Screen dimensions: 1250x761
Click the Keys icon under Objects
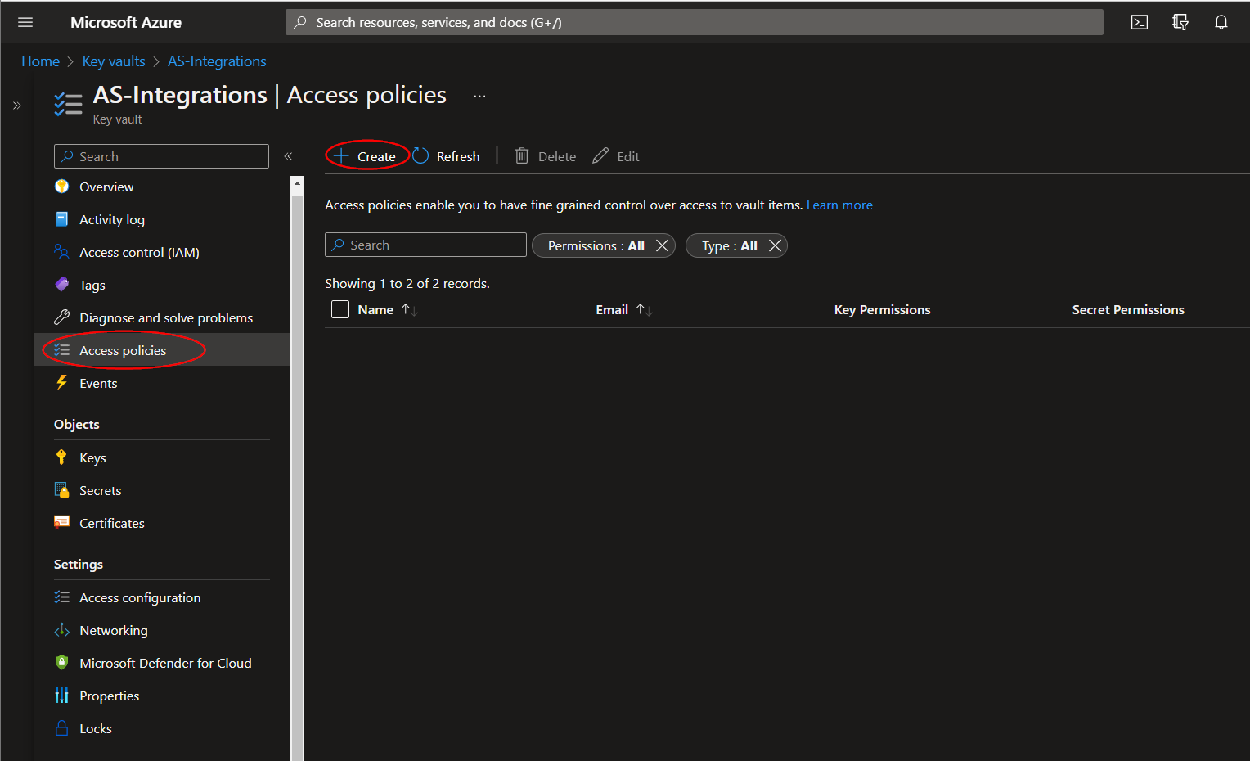(x=61, y=457)
